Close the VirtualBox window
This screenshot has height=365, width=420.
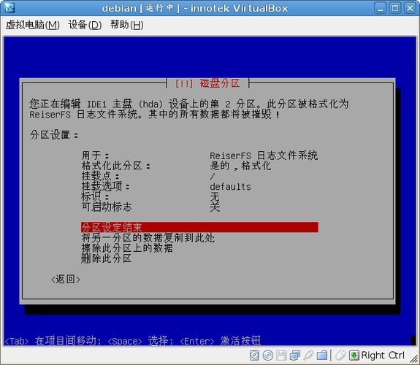coord(410,8)
